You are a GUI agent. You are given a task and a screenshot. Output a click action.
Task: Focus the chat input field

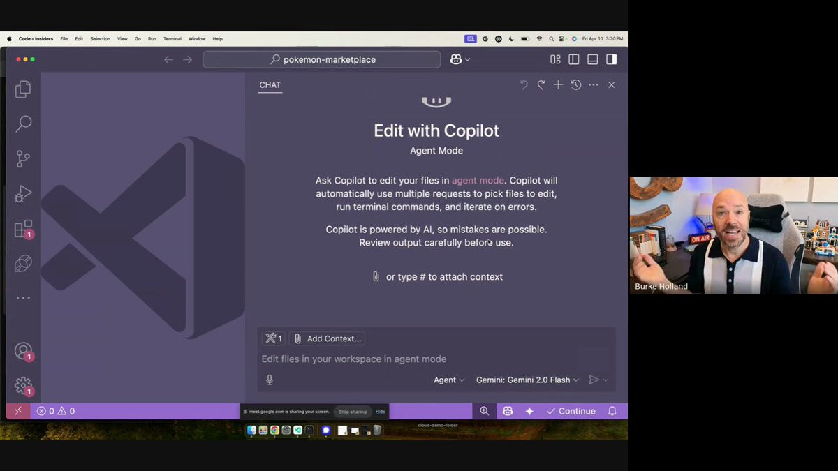(436, 359)
